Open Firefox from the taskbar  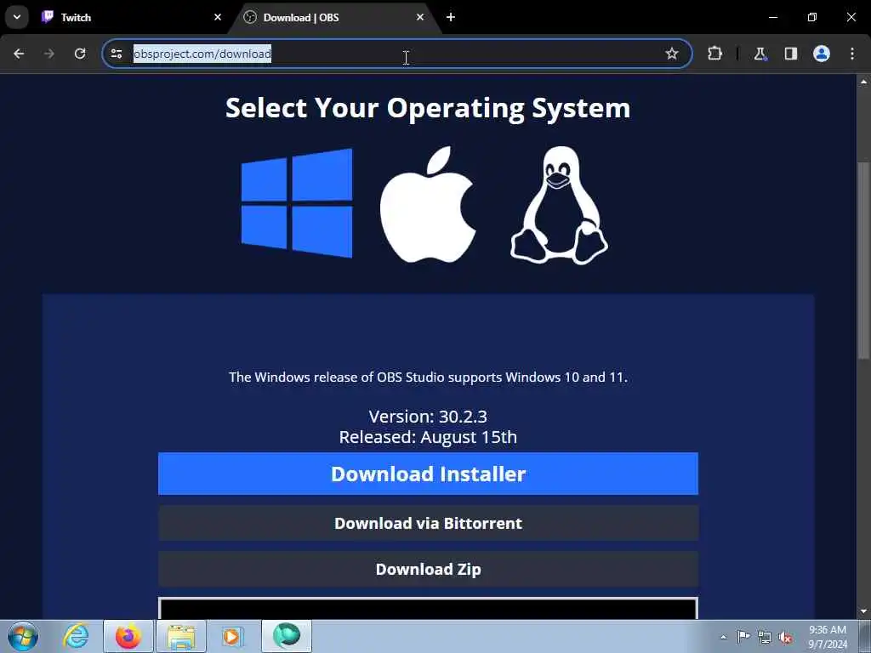point(128,636)
